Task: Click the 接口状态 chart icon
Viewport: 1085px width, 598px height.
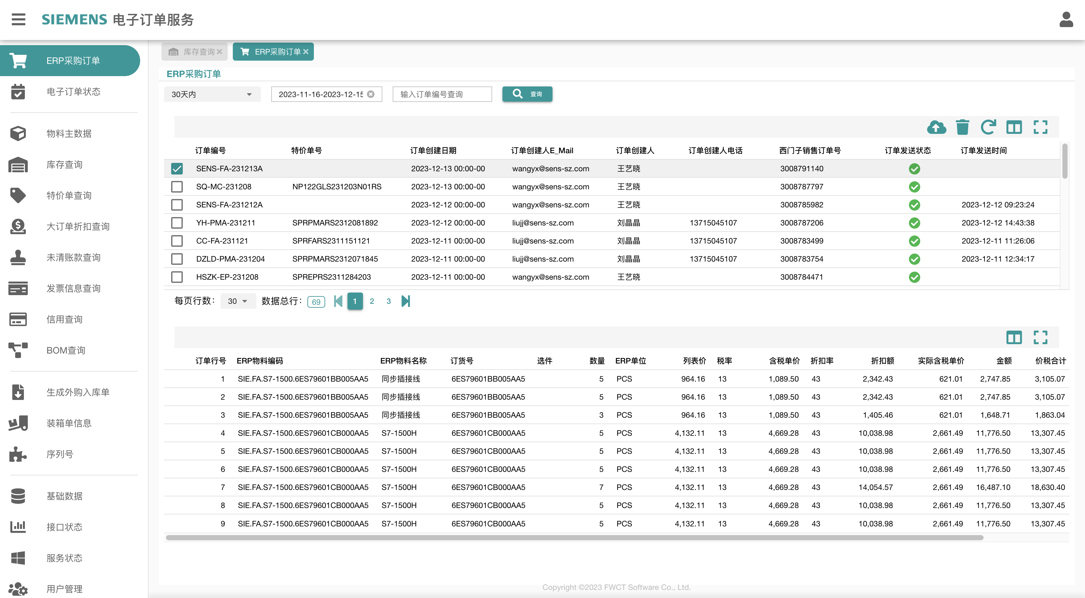Action: (18, 527)
